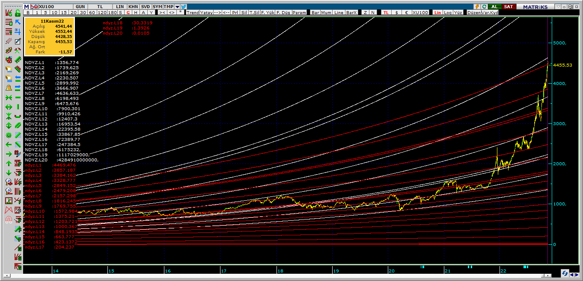This screenshot has height=281, width=583.
Task: Select the 60 minute period button
Action: point(92,12)
